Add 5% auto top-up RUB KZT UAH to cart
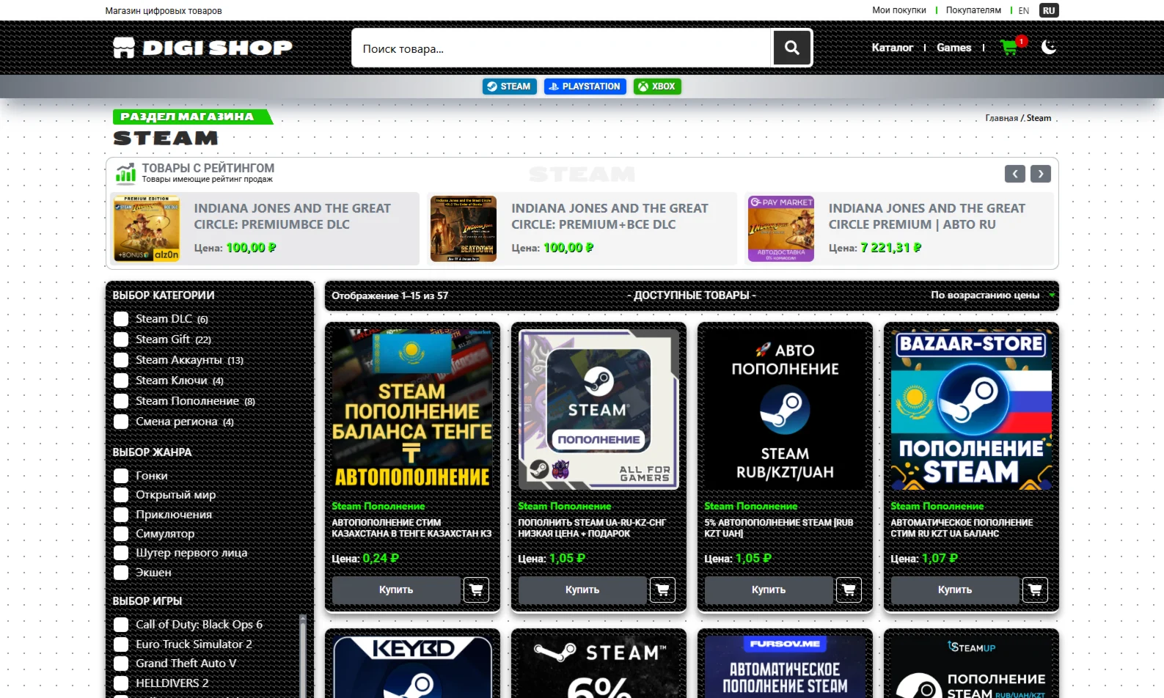Viewport: 1164px width, 698px height. coord(849,589)
